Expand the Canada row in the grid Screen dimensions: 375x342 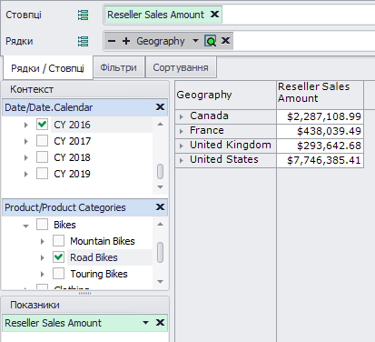(x=182, y=116)
